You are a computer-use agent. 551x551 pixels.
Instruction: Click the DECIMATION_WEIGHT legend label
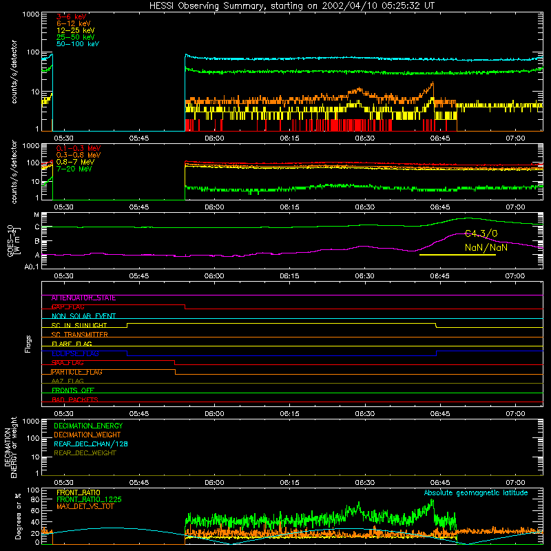(x=87, y=435)
